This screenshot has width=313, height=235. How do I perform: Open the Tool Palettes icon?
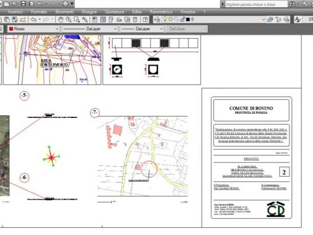tap(111, 20)
